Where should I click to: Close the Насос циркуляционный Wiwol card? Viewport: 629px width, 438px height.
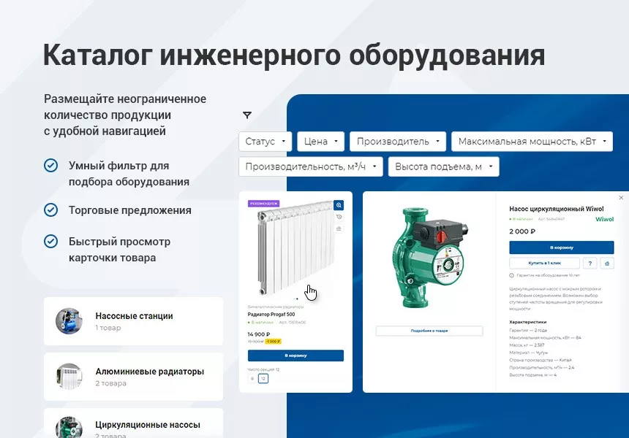pyautogui.click(x=621, y=197)
